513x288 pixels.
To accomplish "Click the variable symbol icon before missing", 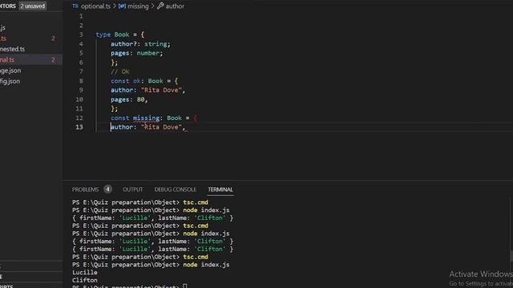I will [x=122, y=6].
